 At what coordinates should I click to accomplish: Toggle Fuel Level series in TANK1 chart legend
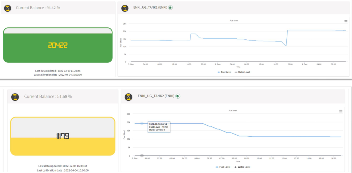(x=224, y=72)
